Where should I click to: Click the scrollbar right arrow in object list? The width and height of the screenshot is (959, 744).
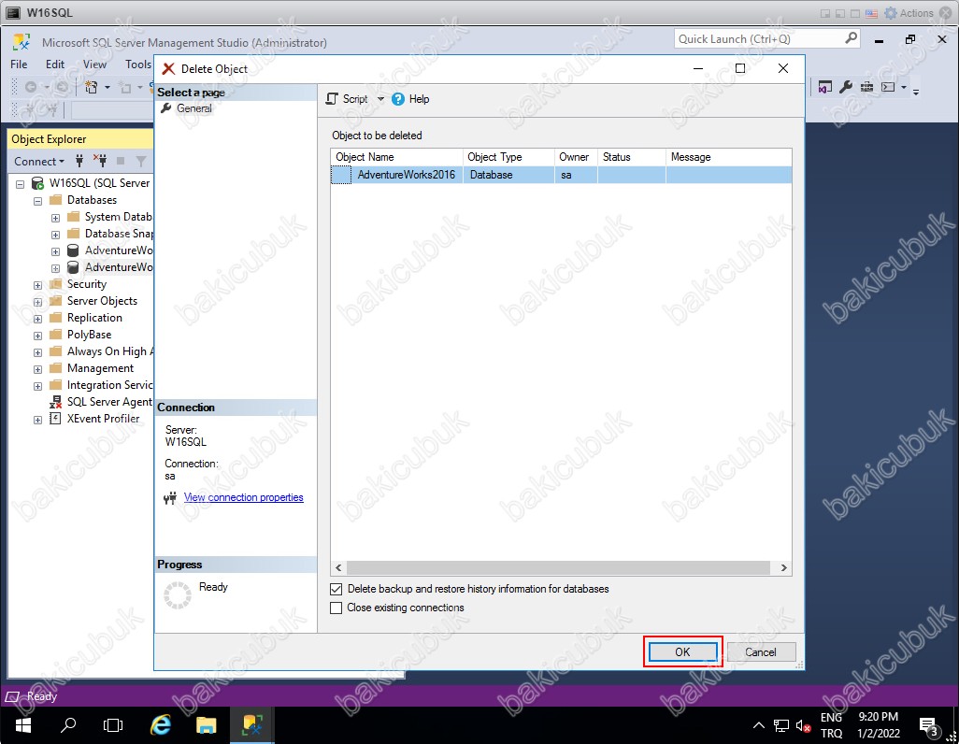tap(783, 567)
